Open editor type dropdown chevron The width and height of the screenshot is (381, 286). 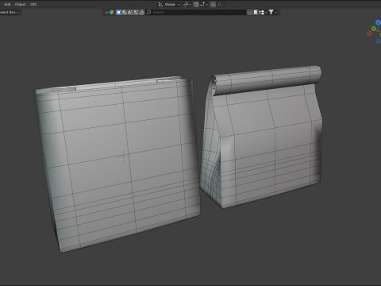pos(106,12)
